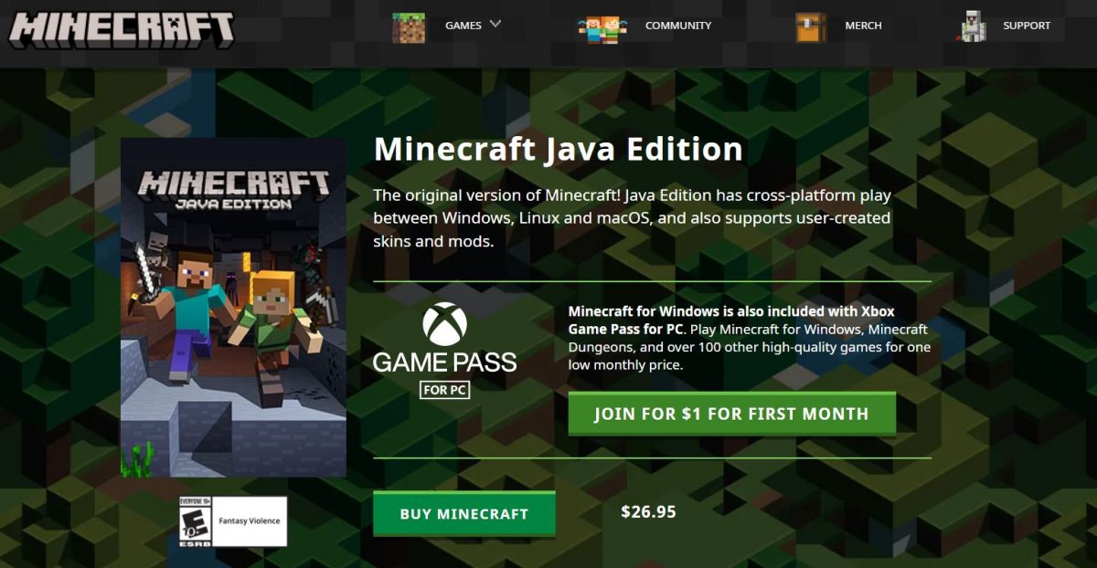The width and height of the screenshot is (1097, 568).
Task: Click the grass block Games icon
Action: point(409,27)
